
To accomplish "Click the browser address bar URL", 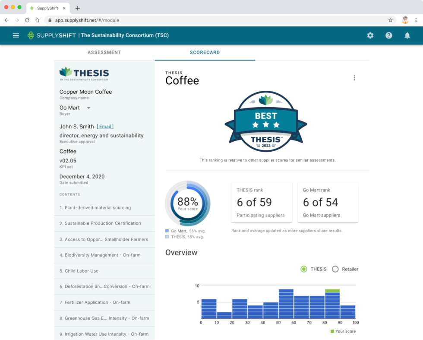I will coord(87,20).
